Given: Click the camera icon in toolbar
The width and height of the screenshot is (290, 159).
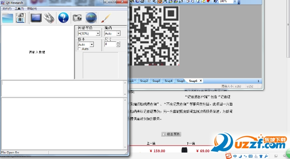Looking at the screenshot, I should pyautogui.click(x=77, y=18).
